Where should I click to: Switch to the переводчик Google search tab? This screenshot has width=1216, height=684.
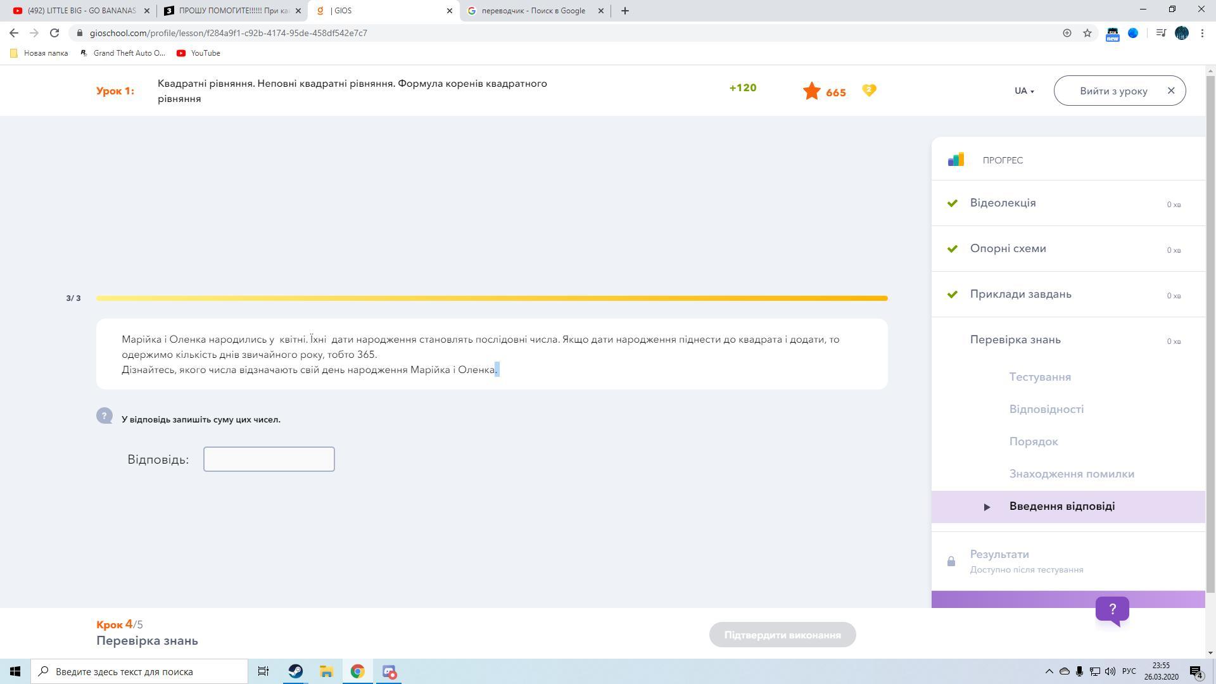[x=533, y=11]
